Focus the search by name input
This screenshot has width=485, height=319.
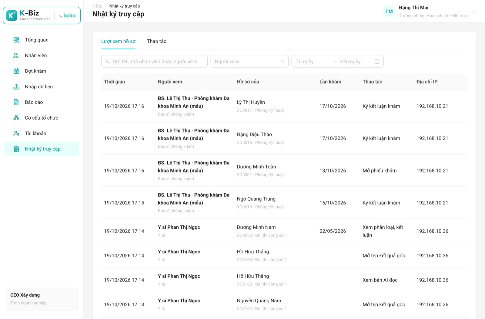(x=154, y=61)
